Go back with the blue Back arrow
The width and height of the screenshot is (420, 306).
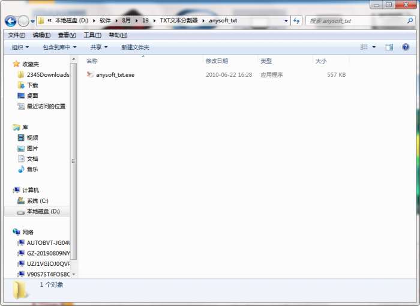click(x=11, y=21)
